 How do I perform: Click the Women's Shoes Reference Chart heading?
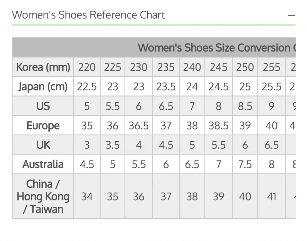pos(88,15)
